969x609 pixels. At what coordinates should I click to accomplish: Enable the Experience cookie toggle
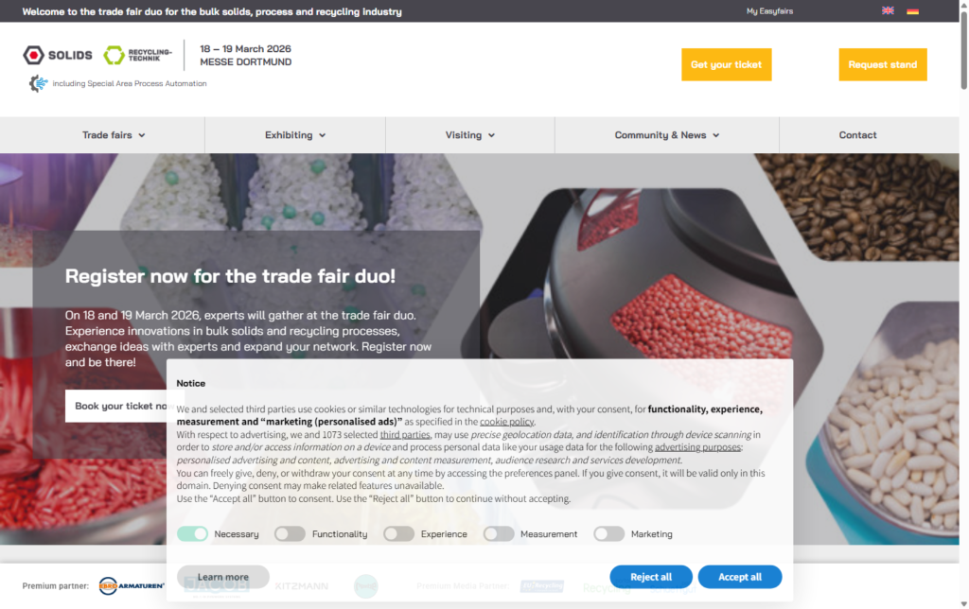click(398, 533)
